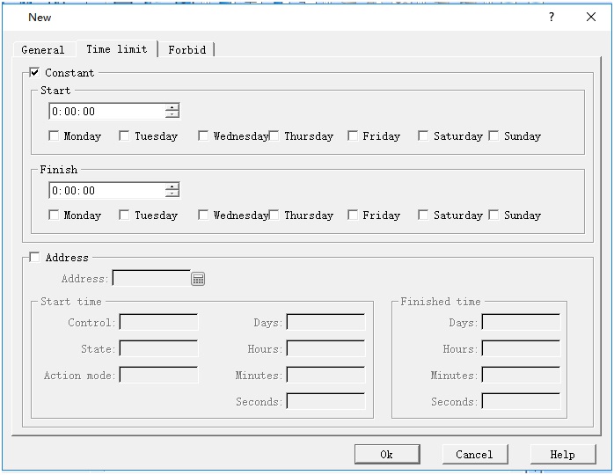The width and height of the screenshot is (614, 475).
Task: Open the Forbid tab
Action: pos(186,50)
